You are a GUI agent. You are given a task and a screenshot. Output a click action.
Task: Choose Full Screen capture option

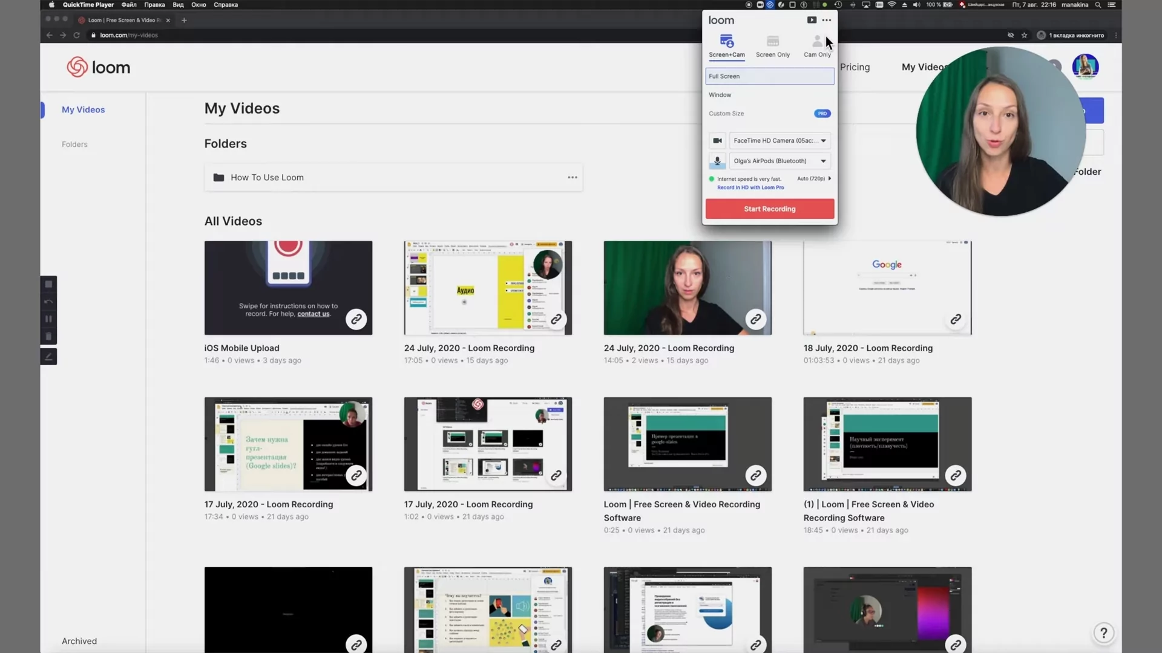tap(770, 76)
